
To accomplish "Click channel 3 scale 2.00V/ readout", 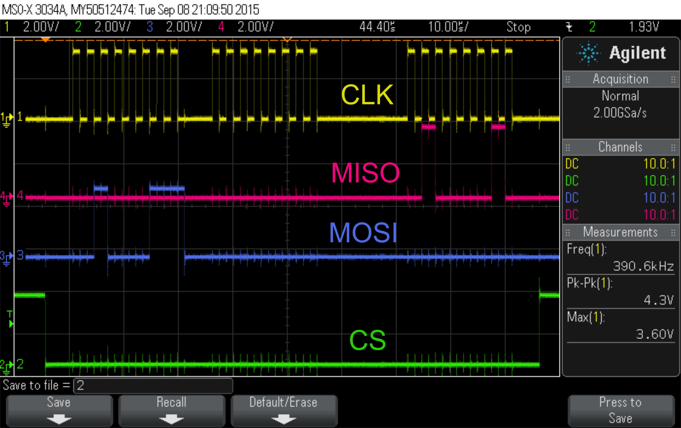I will click(x=184, y=27).
